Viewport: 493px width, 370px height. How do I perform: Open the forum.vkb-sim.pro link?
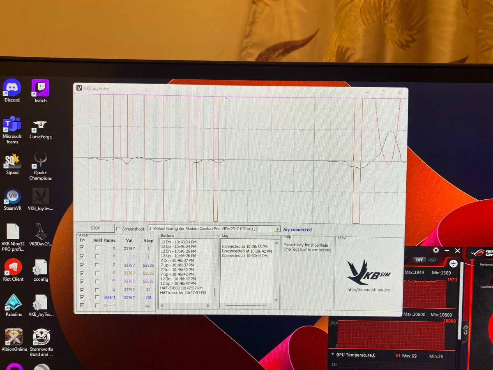pyautogui.click(x=369, y=290)
